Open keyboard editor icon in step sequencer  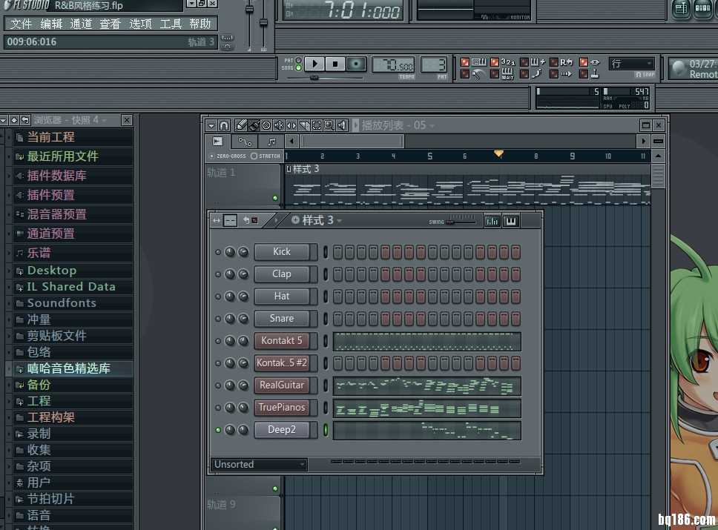[510, 221]
